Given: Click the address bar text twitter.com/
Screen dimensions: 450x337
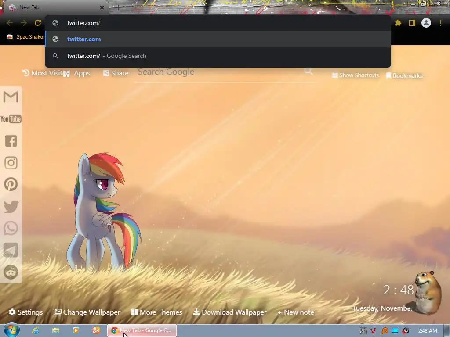Looking at the screenshot, I should [83, 23].
